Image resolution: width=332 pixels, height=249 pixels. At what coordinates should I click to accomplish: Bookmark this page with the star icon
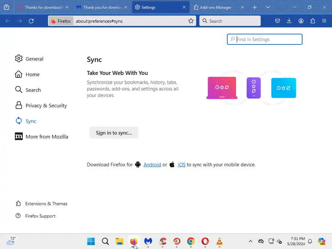tap(191, 21)
